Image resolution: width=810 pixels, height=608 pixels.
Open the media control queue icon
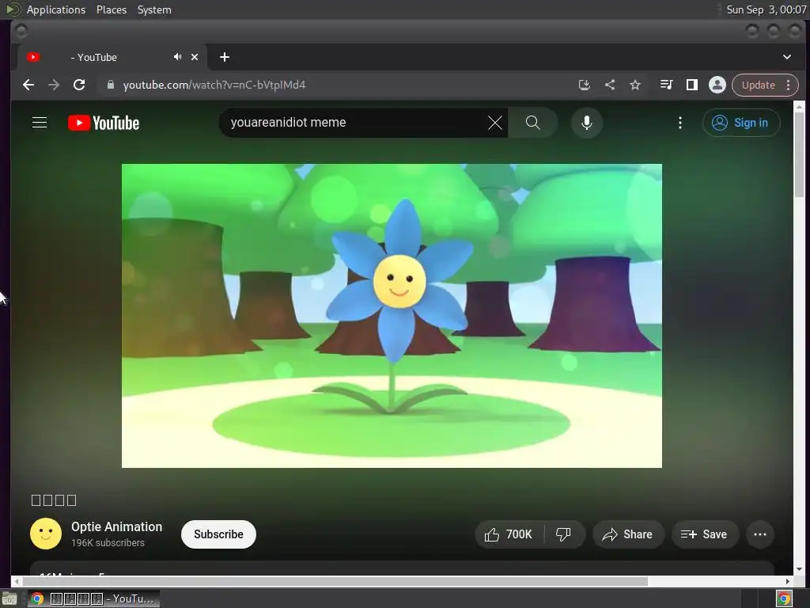click(x=666, y=85)
